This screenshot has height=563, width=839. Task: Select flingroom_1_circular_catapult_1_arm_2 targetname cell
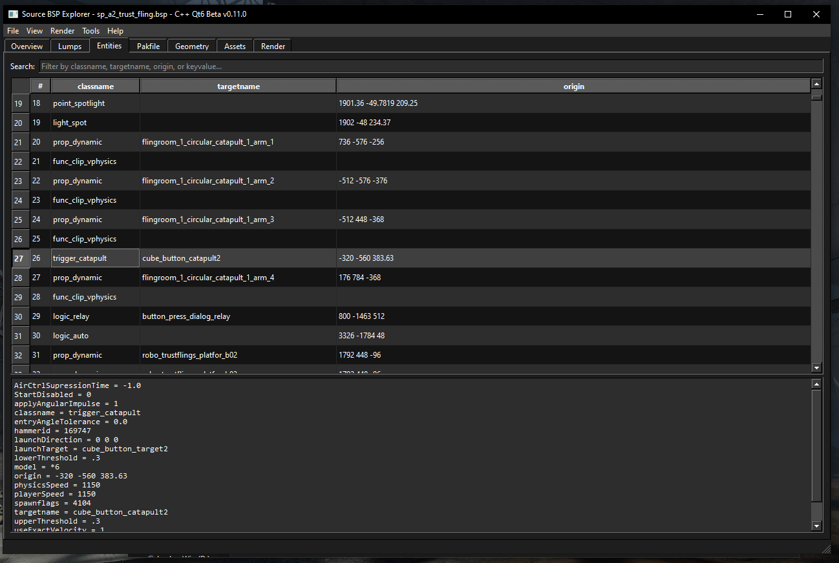click(x=239, y=181)
